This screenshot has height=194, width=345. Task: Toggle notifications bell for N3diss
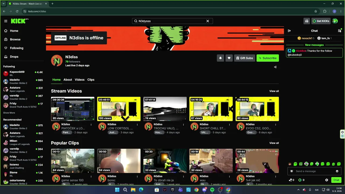pos(220,58)
